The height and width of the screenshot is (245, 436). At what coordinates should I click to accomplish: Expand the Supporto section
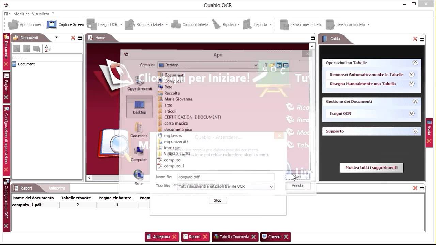click(415, 131)
